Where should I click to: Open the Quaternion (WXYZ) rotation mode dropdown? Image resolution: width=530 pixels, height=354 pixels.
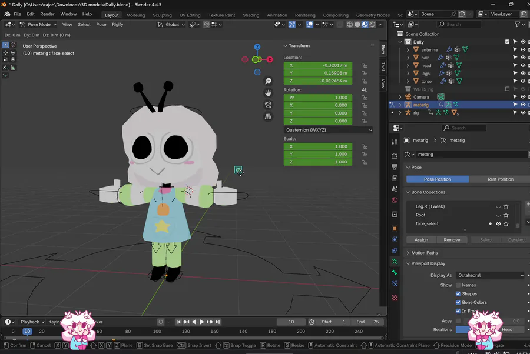click(x=328, y=130)
